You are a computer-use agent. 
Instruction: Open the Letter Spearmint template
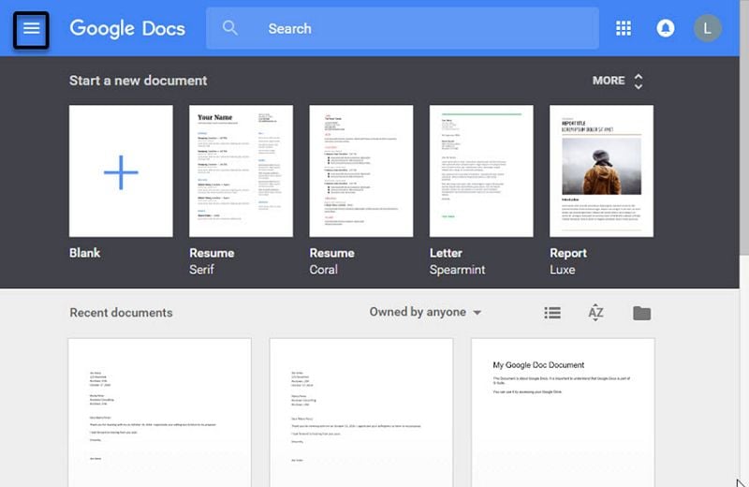pyautogui.click(x=481, y=171)
